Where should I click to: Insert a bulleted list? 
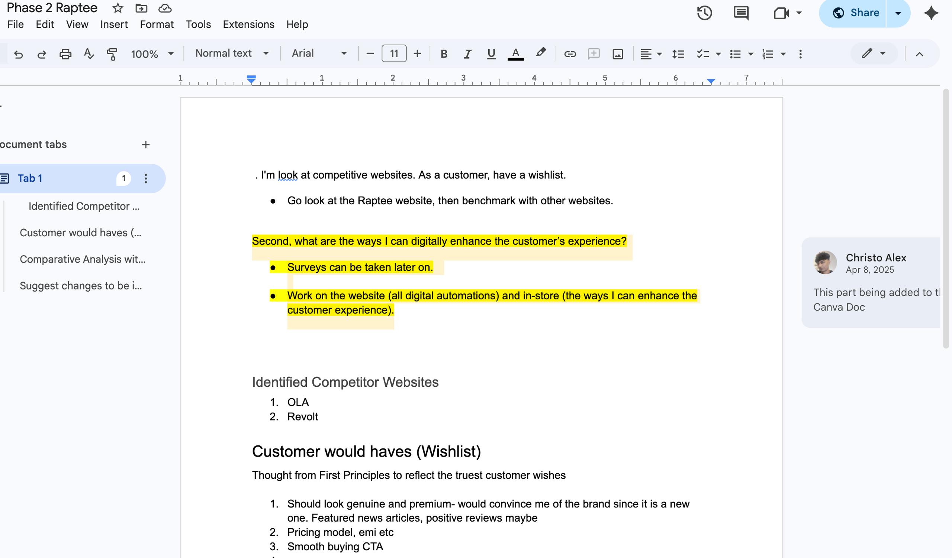735,54
